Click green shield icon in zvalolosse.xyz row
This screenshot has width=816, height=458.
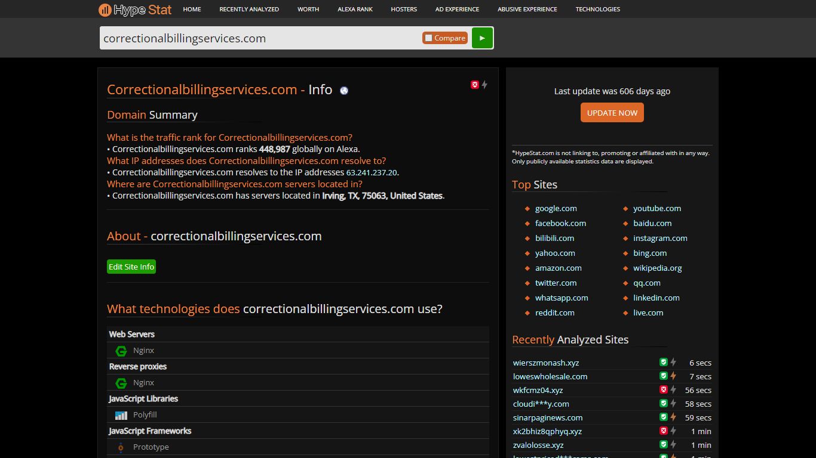pyautogui.click(x=663, y=444)
